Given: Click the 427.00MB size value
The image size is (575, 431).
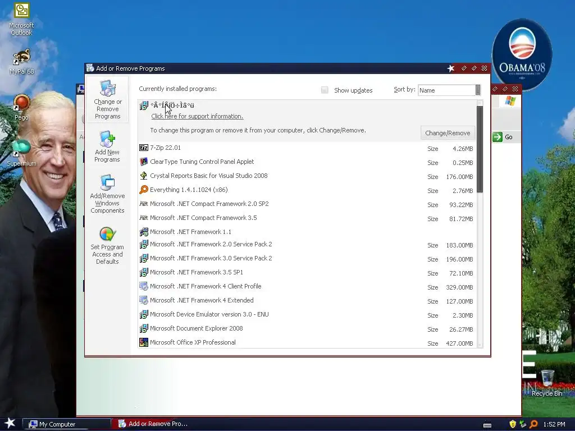Looking at the screenshot, I should [x=459, y=343].
